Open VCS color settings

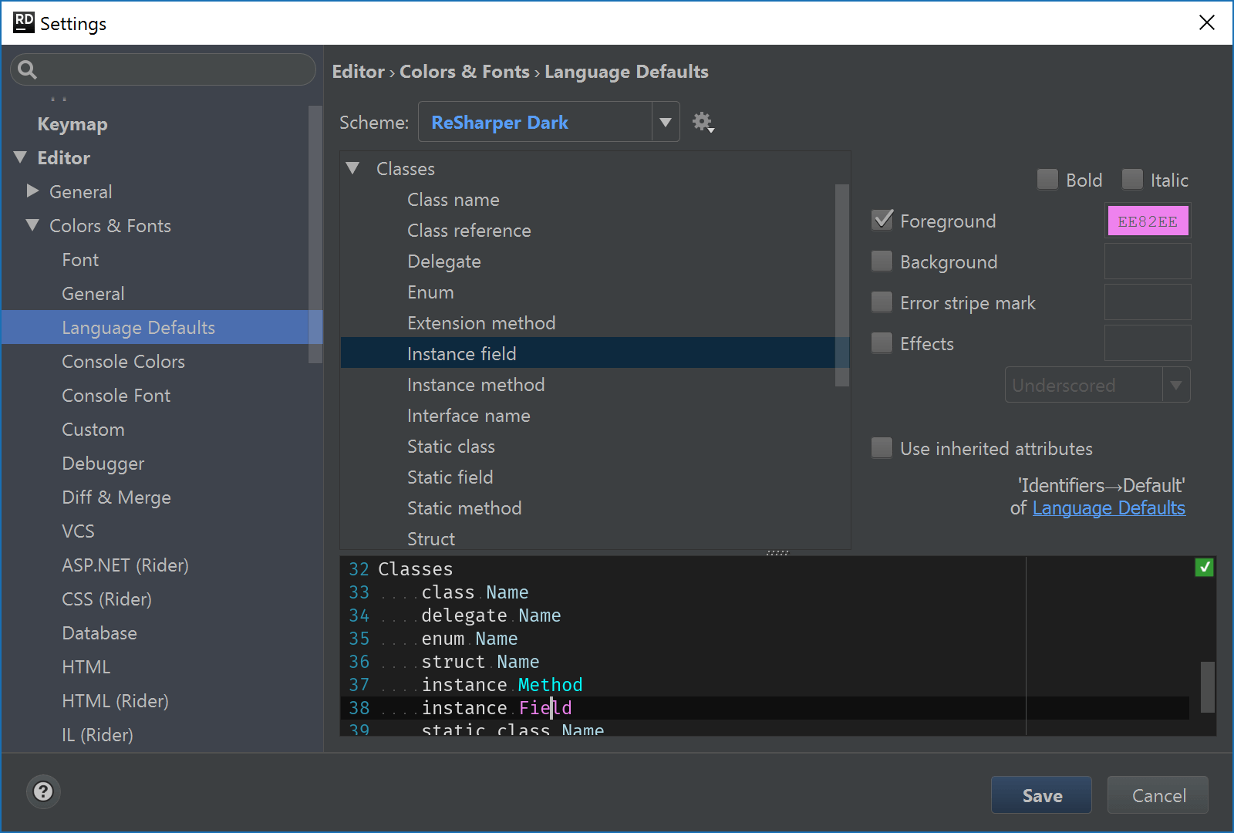[78, 531]
